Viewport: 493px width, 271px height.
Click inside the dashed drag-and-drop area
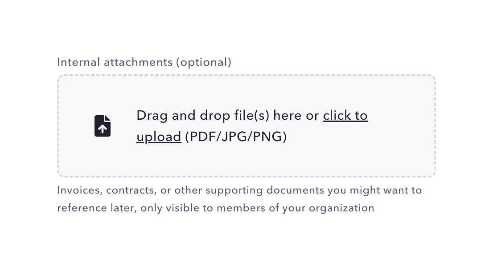246,160
